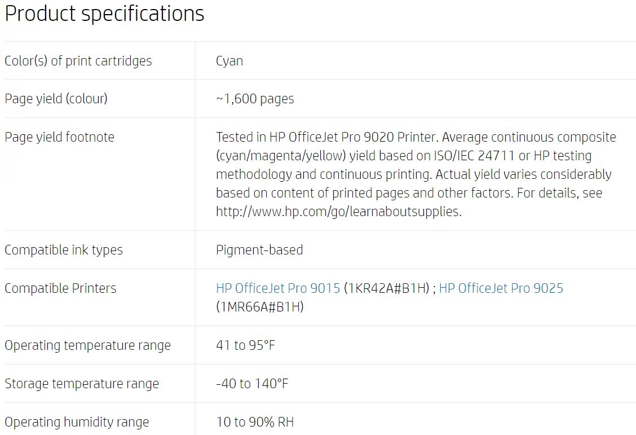Select the '~1,600 pages' value

[x=255, y=99]
